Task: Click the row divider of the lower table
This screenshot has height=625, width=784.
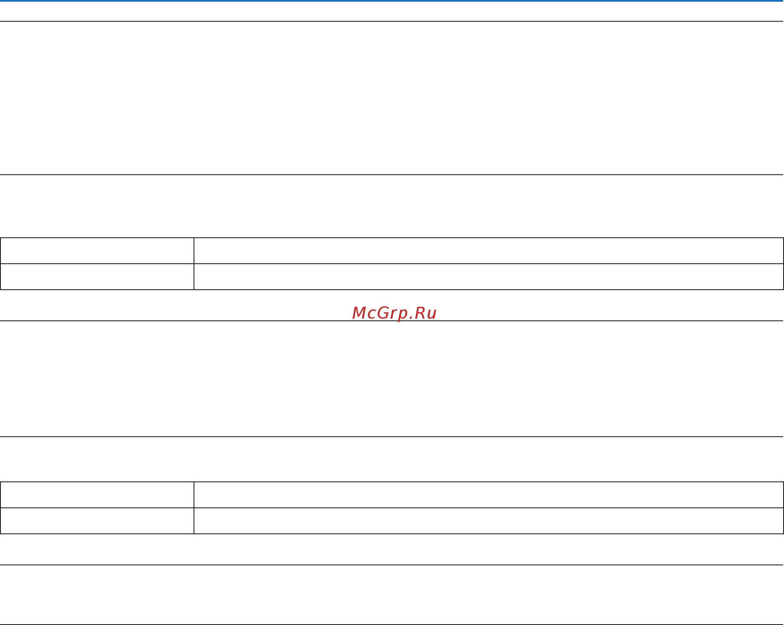Action: (x=392, y=508)
